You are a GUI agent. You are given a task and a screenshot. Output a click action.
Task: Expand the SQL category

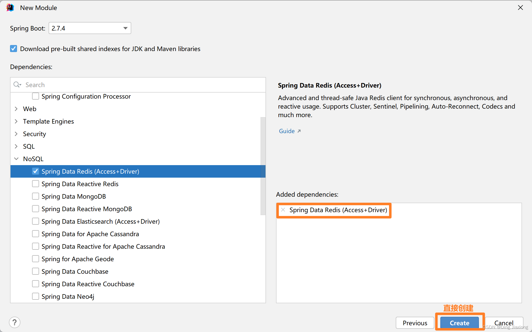pos(16,146)
